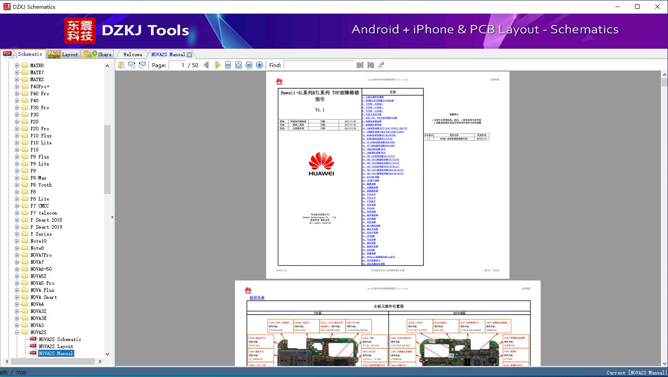668x377 pixels.
Task: Go to the previous page arrow
Action: (206, 65)
